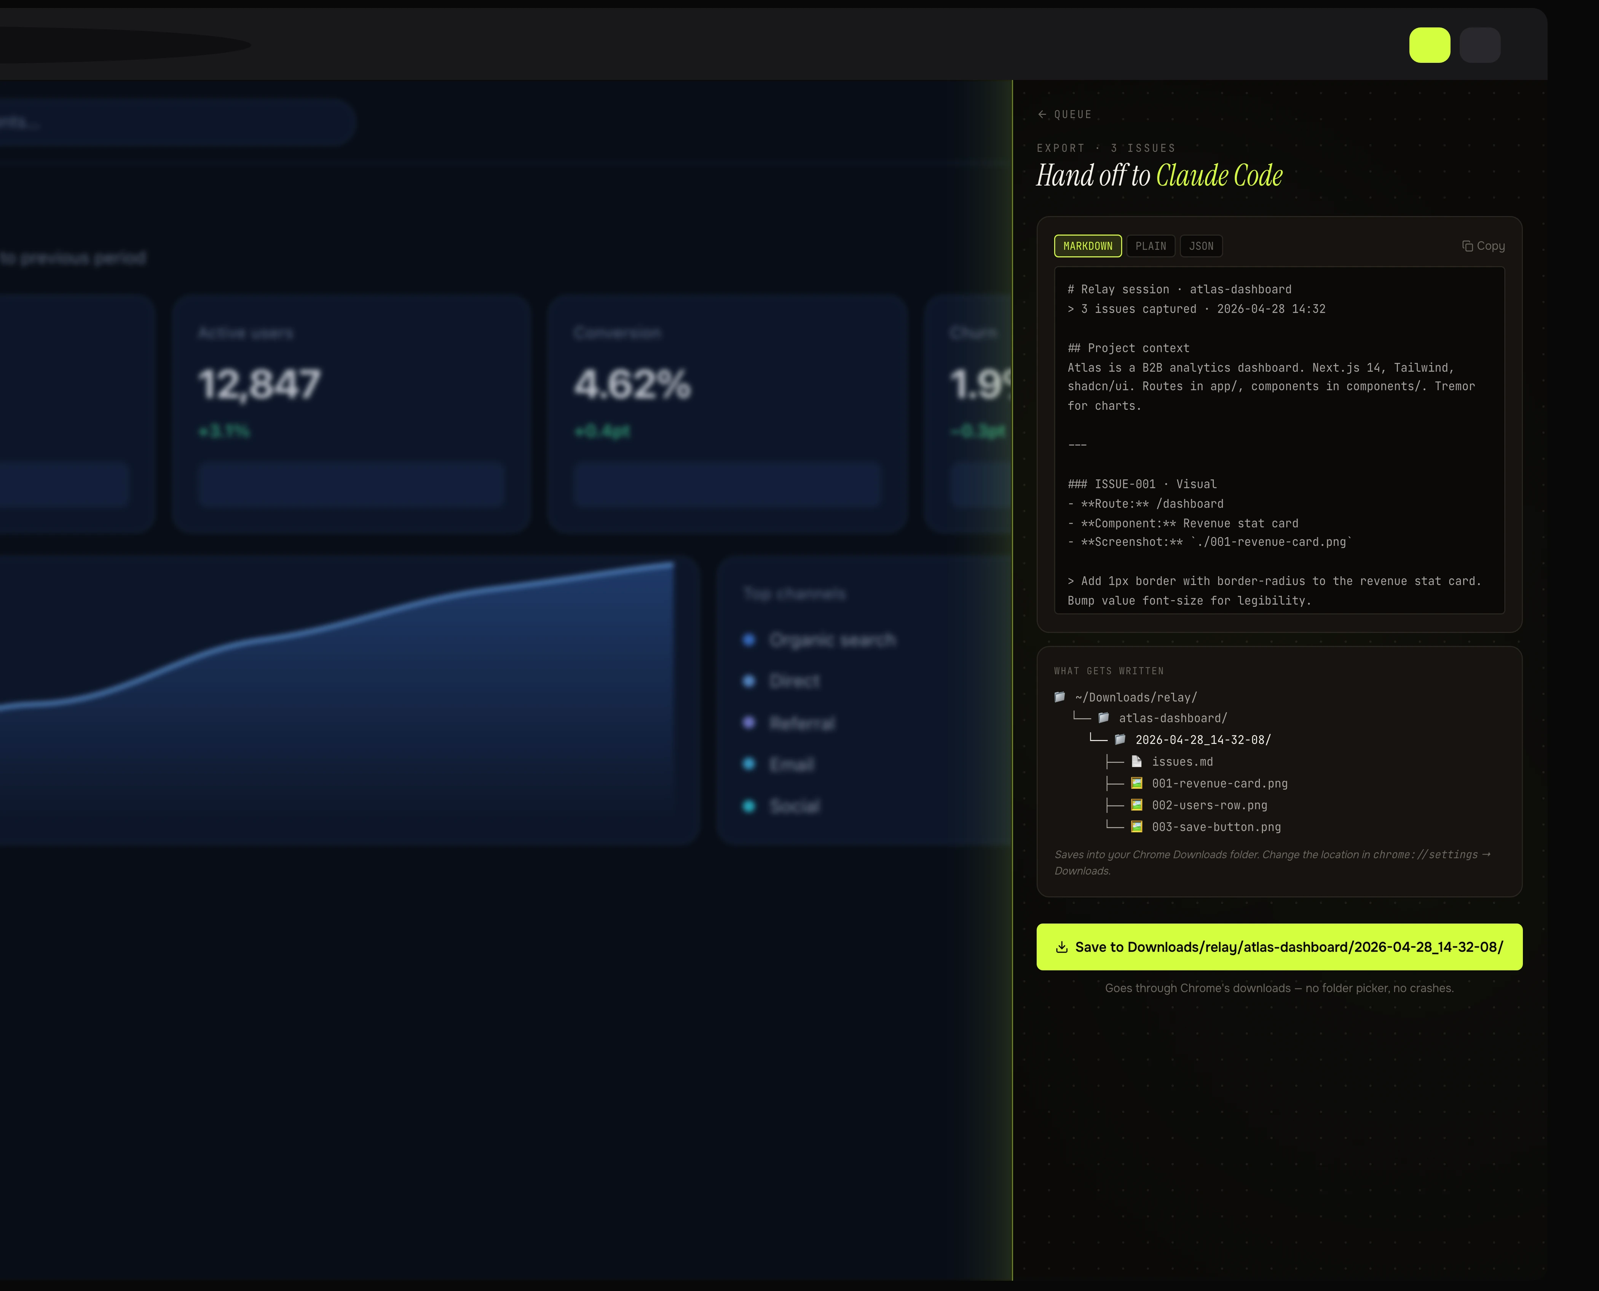Click the 'EXPORT · 3 ISSUES' label
Image resolution: width=1599 pixels, height=1291 pixels.
click(x=1106, y=148)
